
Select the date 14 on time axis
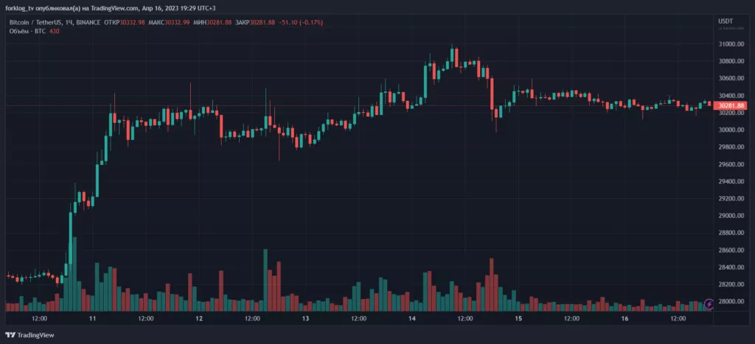pyautogui.click(x=411, y=318)
